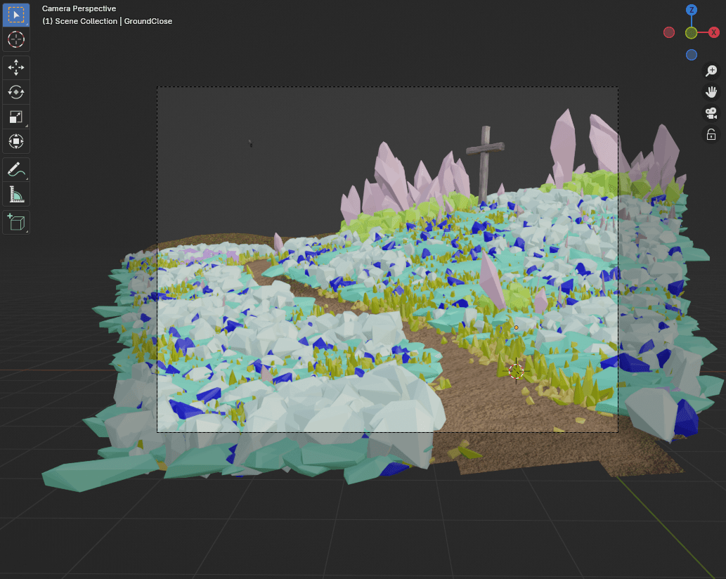Snap view to positive X axis on gizmo
This screenshot has width=726, height=579.
pos(714,32)
